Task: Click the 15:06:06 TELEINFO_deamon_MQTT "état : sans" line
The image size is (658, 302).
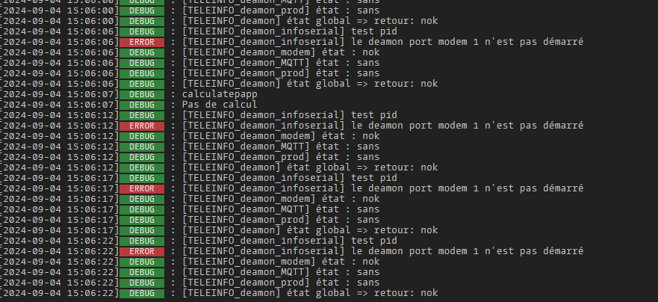Action: 281,64
